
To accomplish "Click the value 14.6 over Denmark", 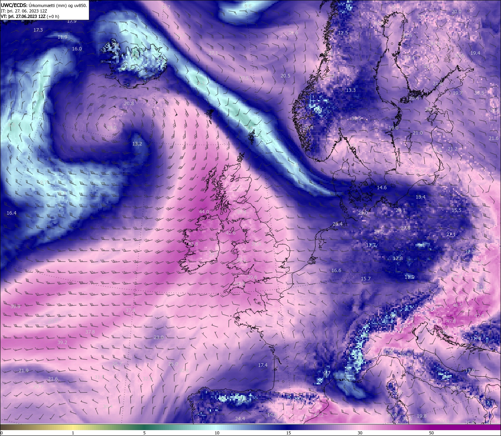I will pyautogui.click(x=382, y=187).
